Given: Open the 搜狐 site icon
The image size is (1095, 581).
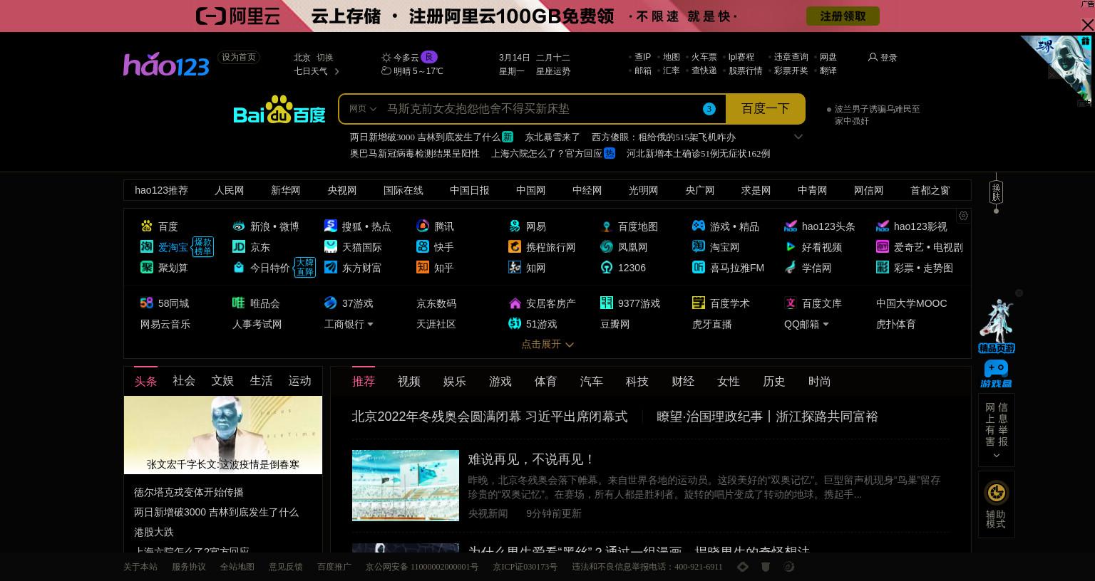Looking at the screenshot, I should pos(331,226).
